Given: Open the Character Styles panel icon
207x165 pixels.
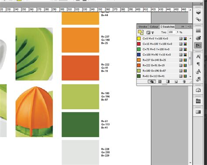Looking at the screenshot, I should [198, 71].
